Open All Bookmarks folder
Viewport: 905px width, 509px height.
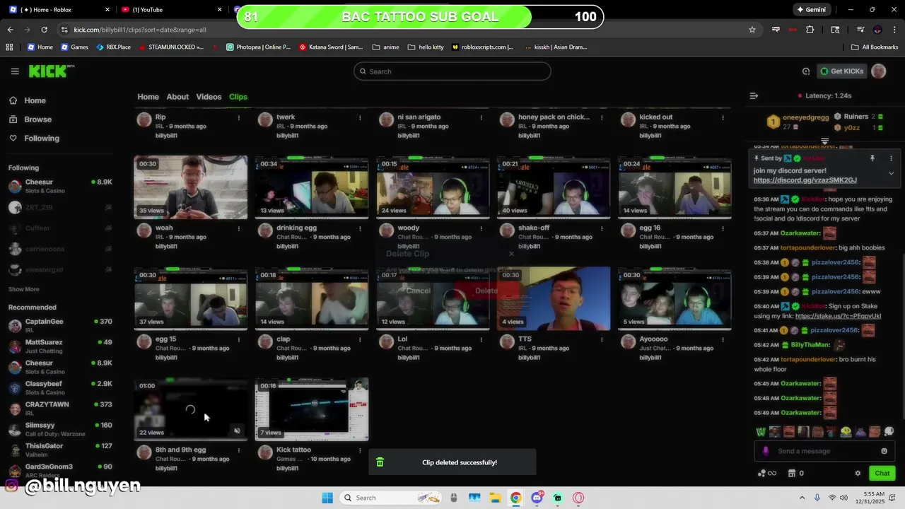click(x=875, y=47)
